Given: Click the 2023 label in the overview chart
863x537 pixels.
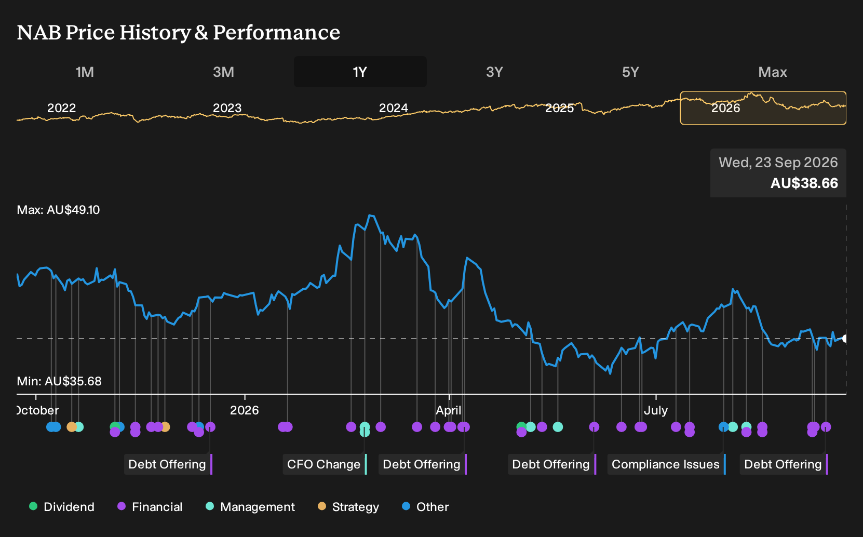Looking at the screenshot, I should pos(227,108).
